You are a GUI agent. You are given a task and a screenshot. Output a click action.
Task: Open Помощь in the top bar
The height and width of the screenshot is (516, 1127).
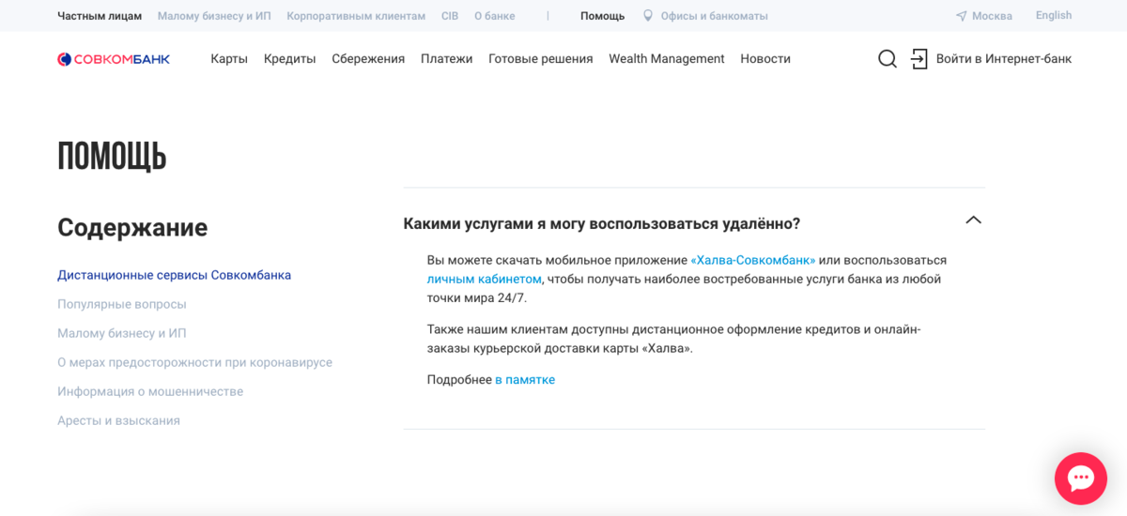pyautogui.click(x=602, y=16)
